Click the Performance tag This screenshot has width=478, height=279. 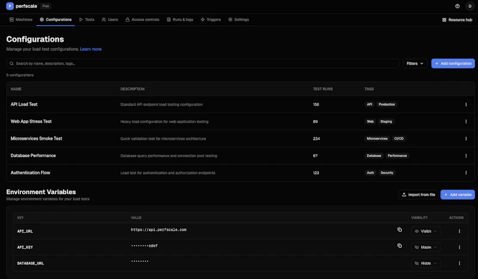[397, 155]
